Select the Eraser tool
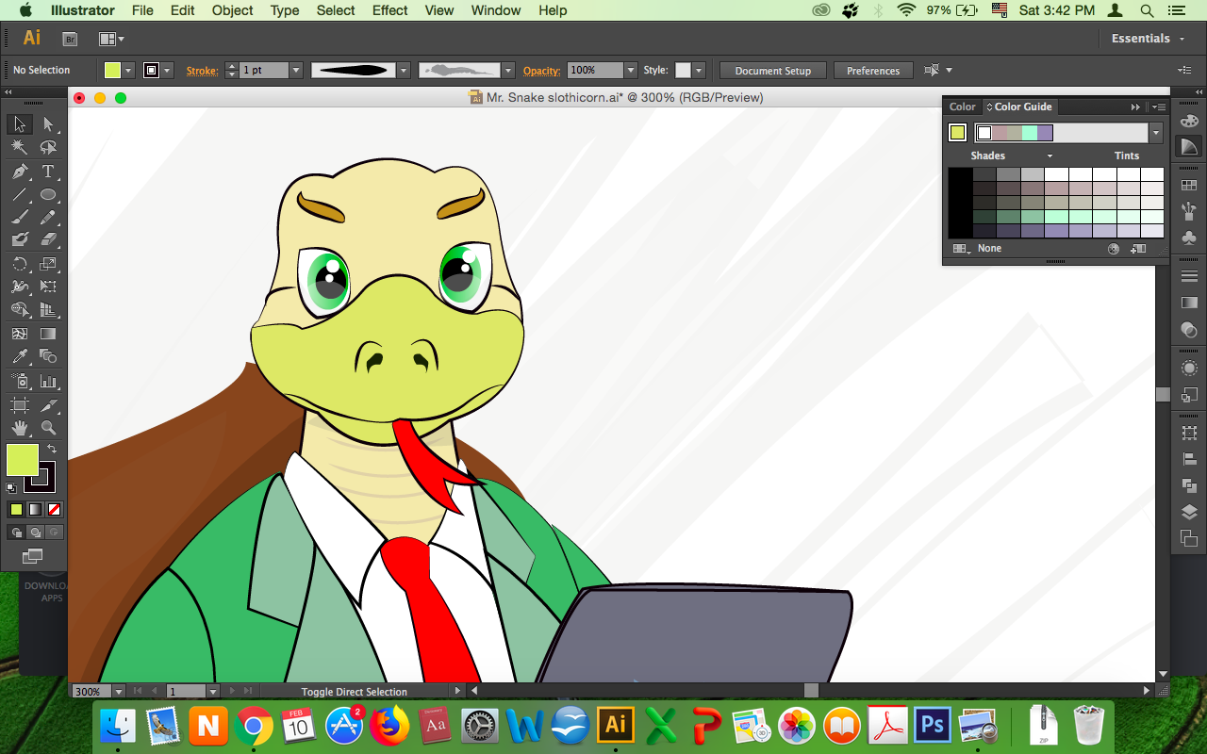Screen dimensions: 1207x754 click(48, 240)
